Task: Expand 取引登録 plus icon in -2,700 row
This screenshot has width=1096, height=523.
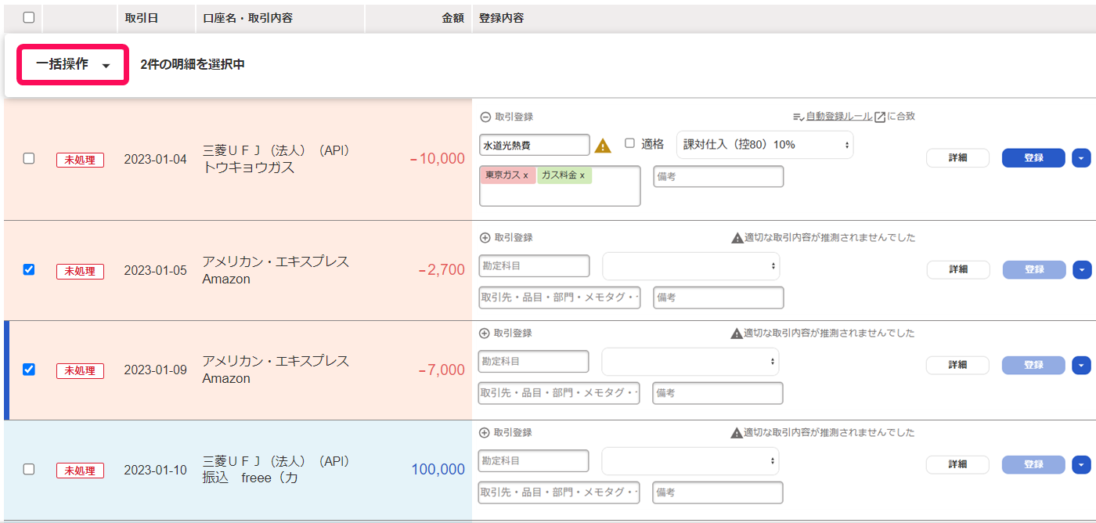Action: 485,237
